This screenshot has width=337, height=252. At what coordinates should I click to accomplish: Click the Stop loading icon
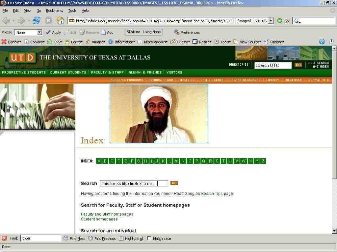point(48,21)
